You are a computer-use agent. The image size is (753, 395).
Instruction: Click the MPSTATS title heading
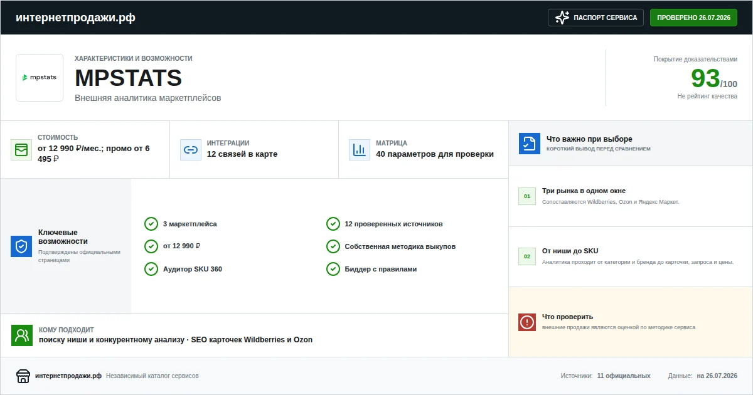click(129, 78)
